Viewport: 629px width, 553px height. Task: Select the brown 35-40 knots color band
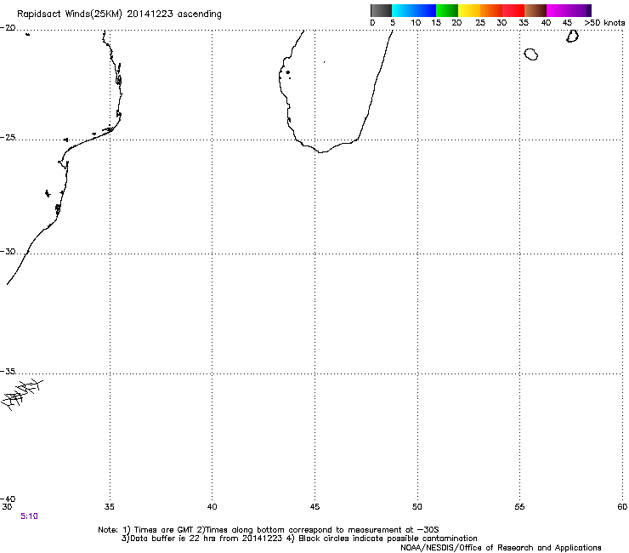535,10
